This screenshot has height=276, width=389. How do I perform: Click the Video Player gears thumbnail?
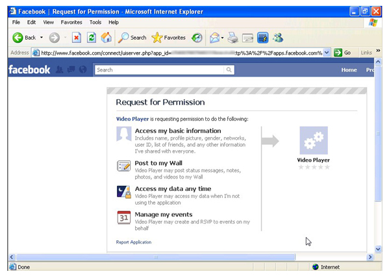click(x=314, y=140)
